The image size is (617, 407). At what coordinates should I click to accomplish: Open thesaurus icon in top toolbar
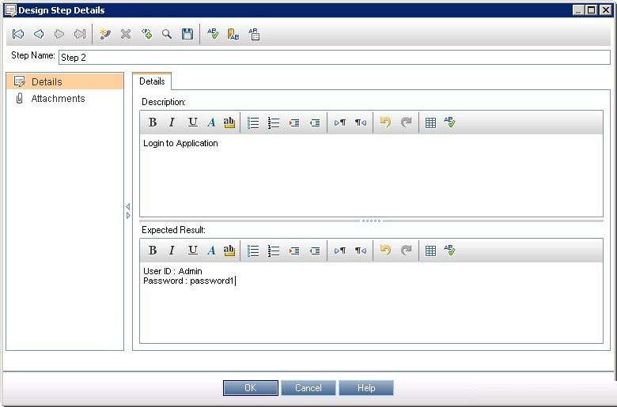coord(233,34)
